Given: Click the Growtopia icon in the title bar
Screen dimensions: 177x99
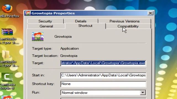Looking at the screenshot, I should pos(28,13).
